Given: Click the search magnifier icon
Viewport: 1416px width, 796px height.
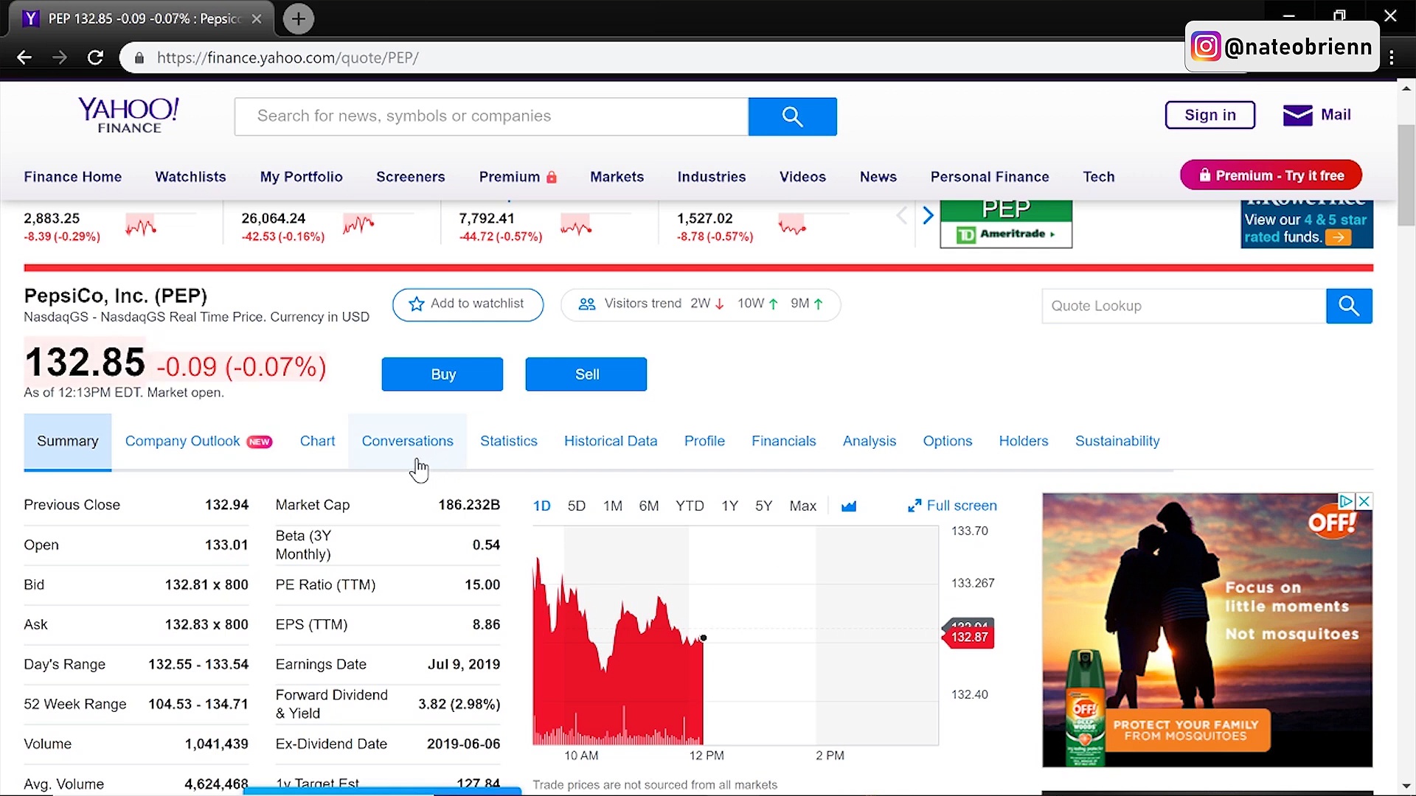Looking at the screenshot, I should [791, 116].
